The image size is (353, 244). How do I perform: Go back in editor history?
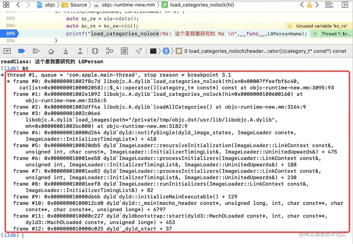tap(18, 5)
